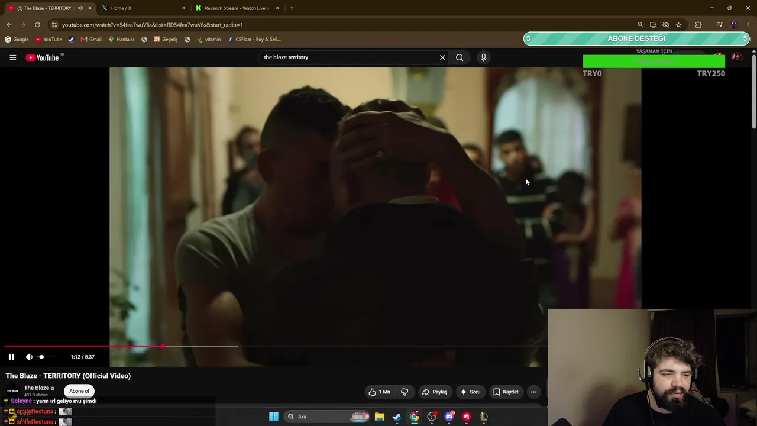The image size is (757, 426).
Task: View site information in address bar
Action: (x=54, y=25)
